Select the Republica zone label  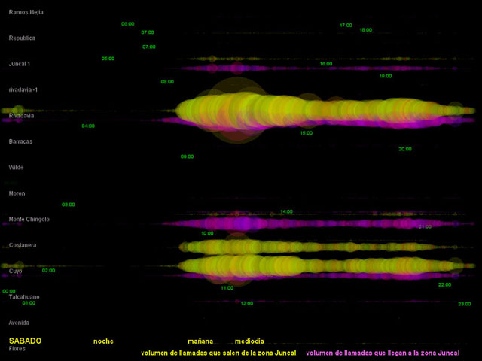(x=22, y=38)
